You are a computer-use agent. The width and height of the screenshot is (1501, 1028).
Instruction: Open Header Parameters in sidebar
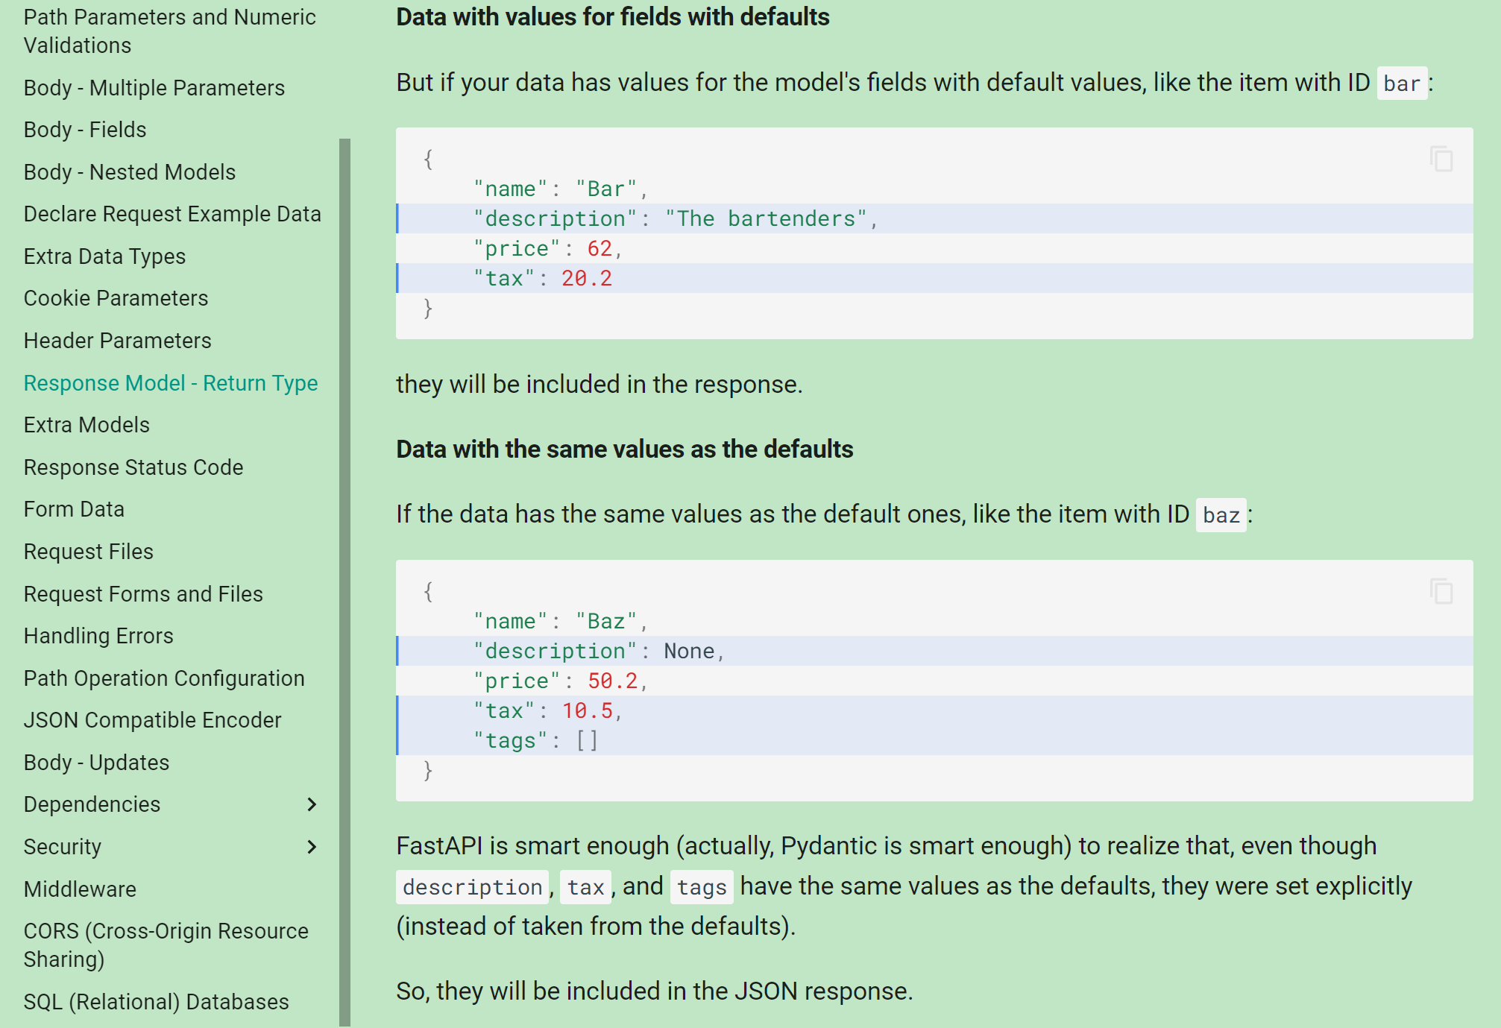coord(118,341)
